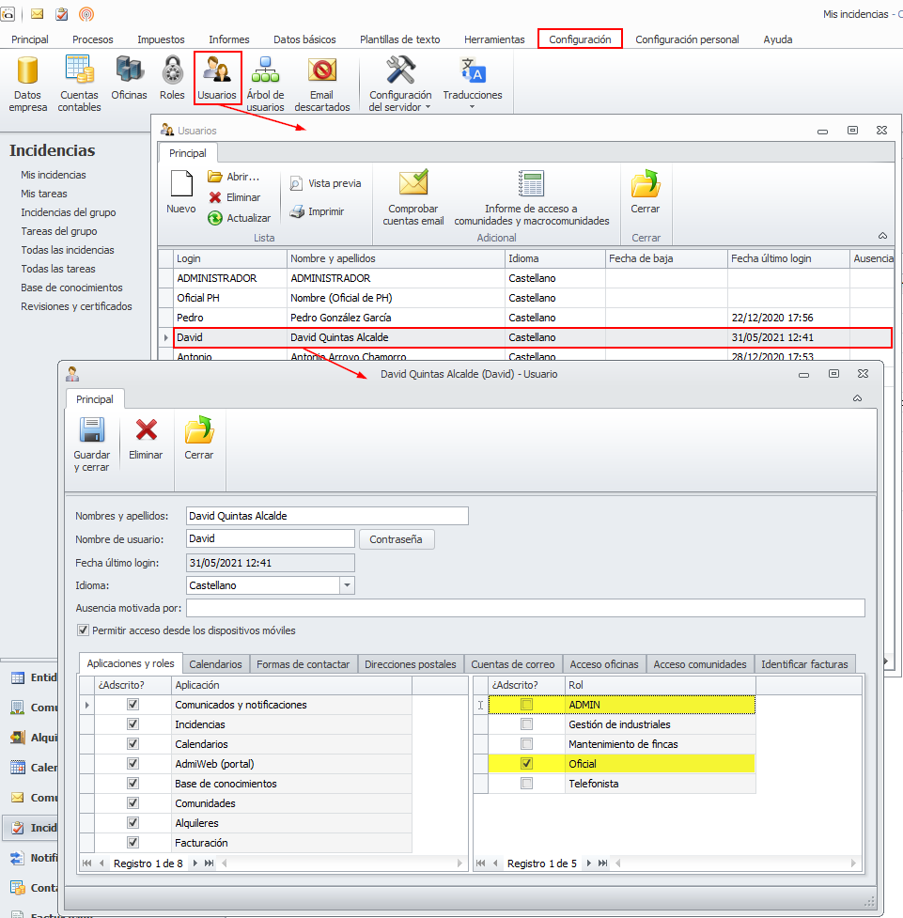The width and height of the screenshot is (903, 918).
Task: Go to the first record in applications grid
Action: pyautogui.click(x=87, y=863)
